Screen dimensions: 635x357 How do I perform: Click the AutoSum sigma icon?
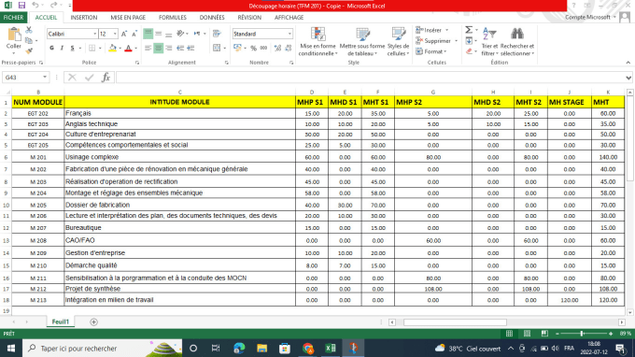pos(469,30)
